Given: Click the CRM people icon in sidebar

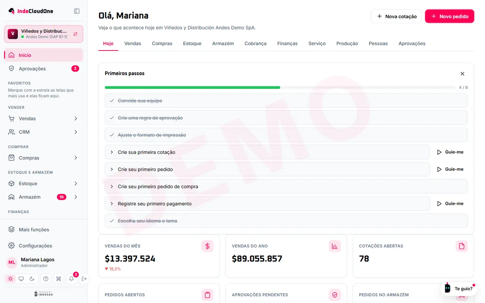Looking at the screenshot, I should click(11, 132).
